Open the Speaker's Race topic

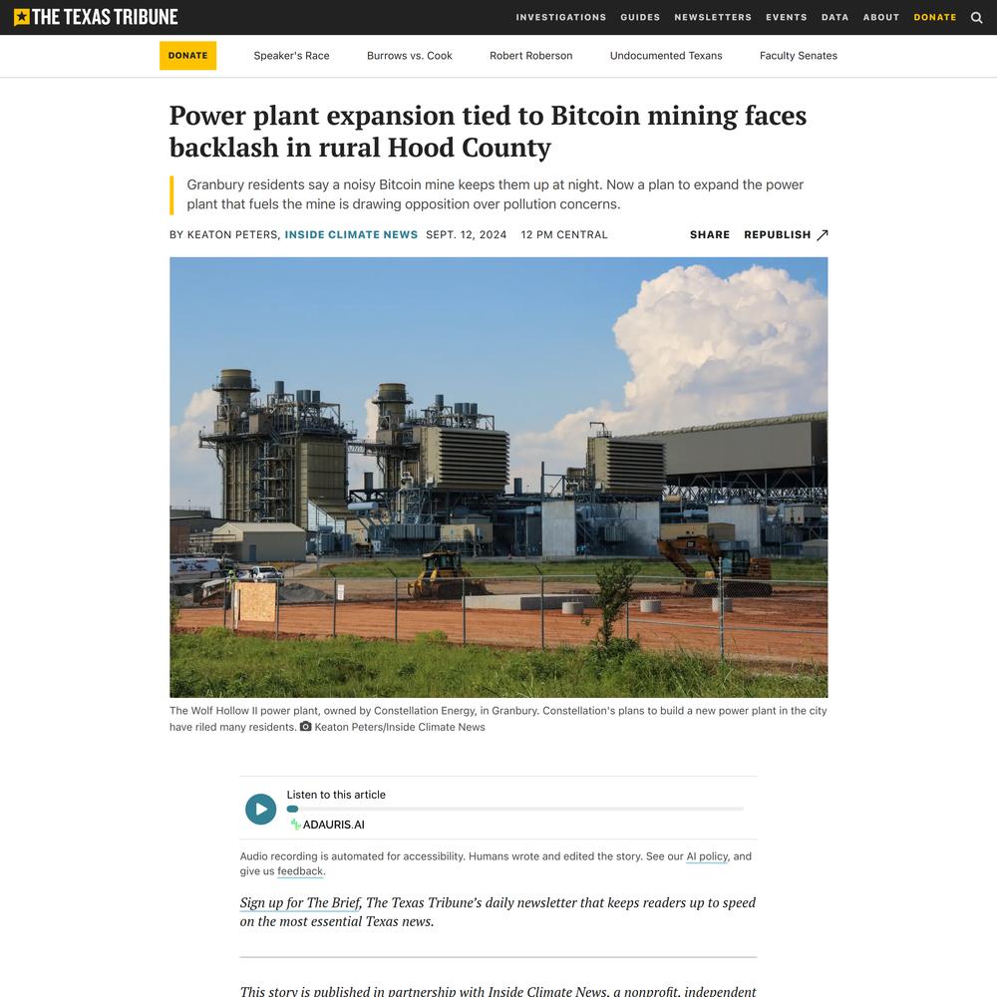click(x=291, y=55)
